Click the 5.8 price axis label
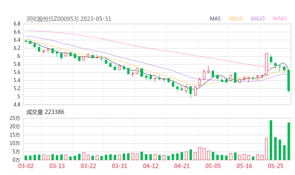 pos(17,64)
